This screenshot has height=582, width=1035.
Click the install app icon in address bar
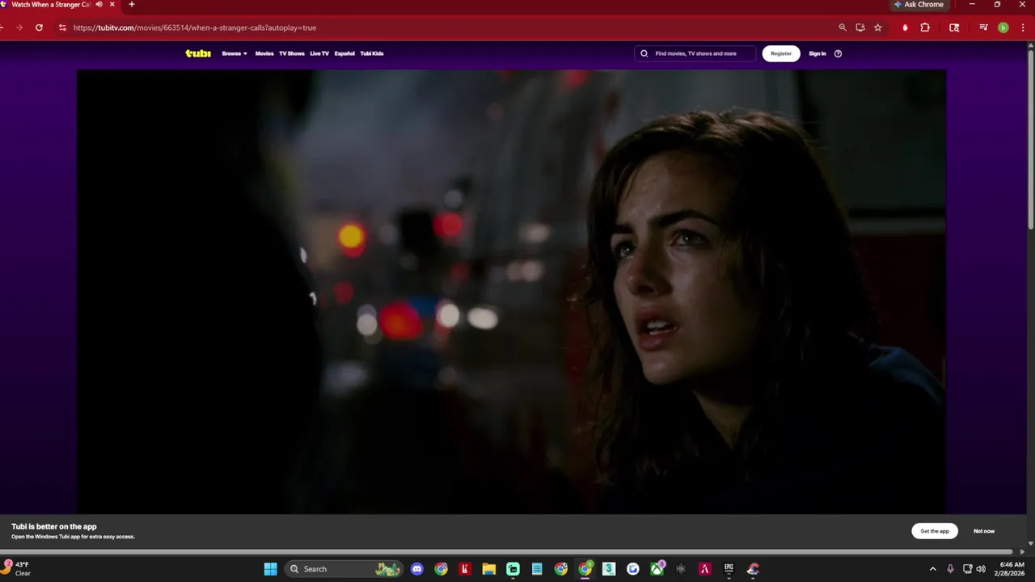860,27
